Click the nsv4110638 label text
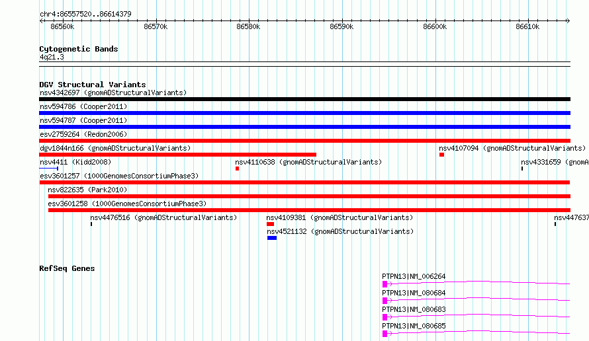The height and width of the screenshot is (341, 589). 308,162
